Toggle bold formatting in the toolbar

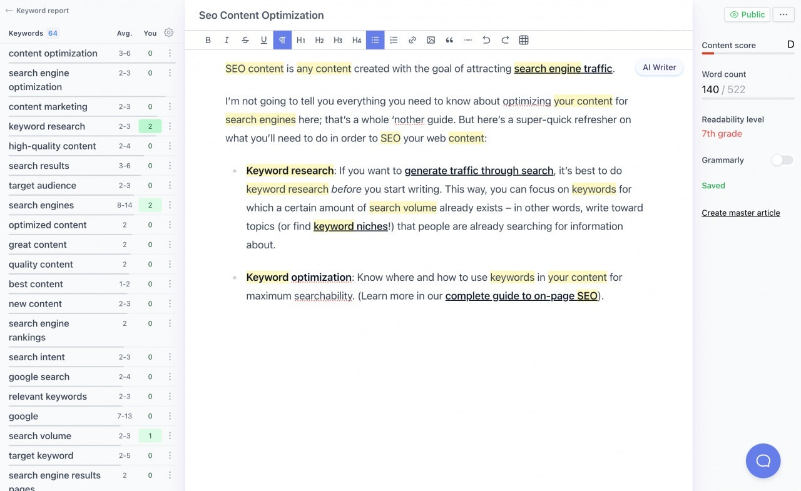click(x=208, y=40)
